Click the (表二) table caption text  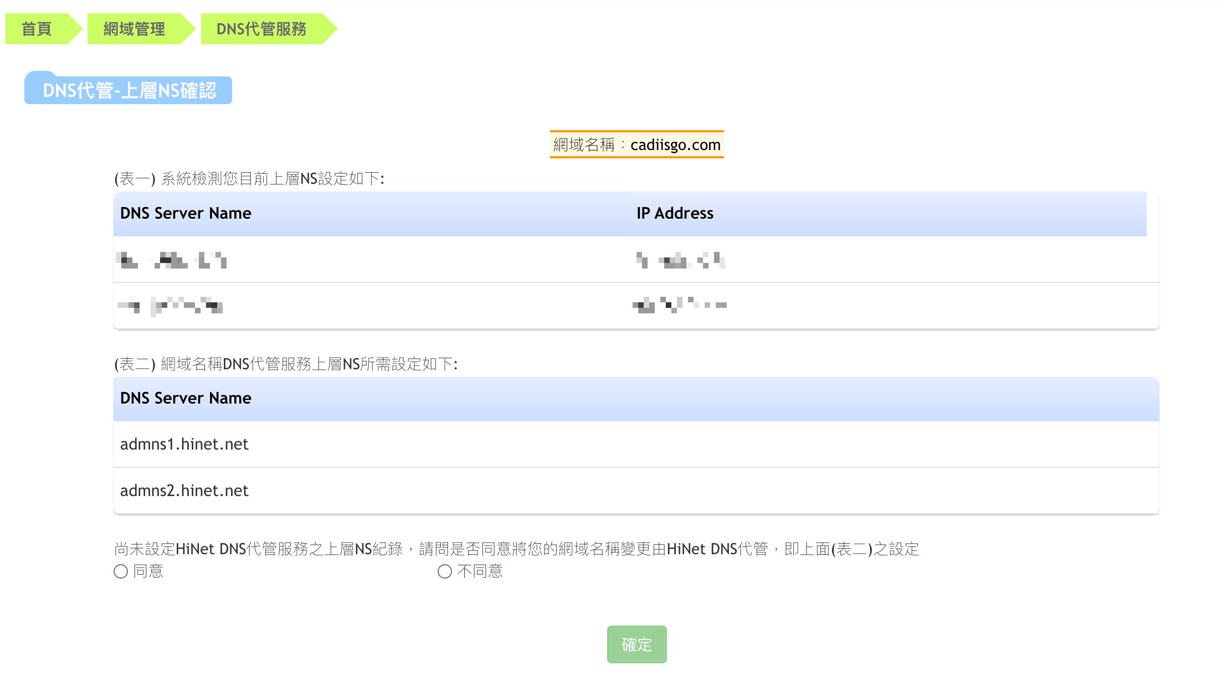[286, 364]
